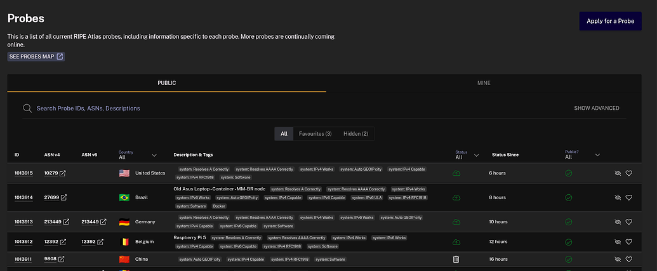
Task: Favourite probe 1013915 with the heart icon
Action: [628, 173]
